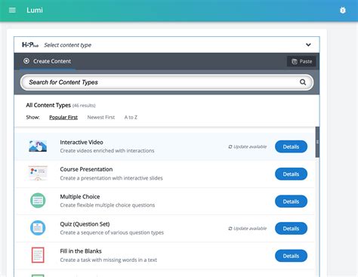358x277 pixels.
Task: Click the Quiz (Question Set) icon
Action: pos(38,228)
